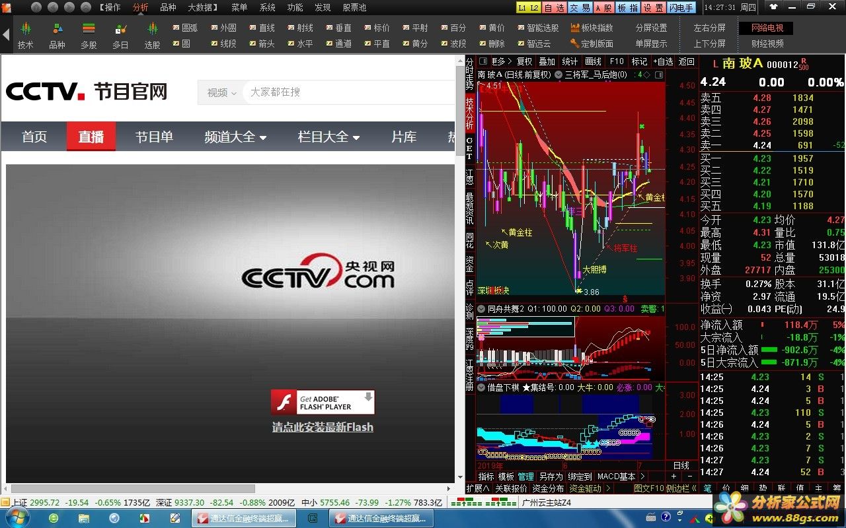Click the 删除 delete drawing tool
This screenshot has width=846, height=528.
click(492, 44)
